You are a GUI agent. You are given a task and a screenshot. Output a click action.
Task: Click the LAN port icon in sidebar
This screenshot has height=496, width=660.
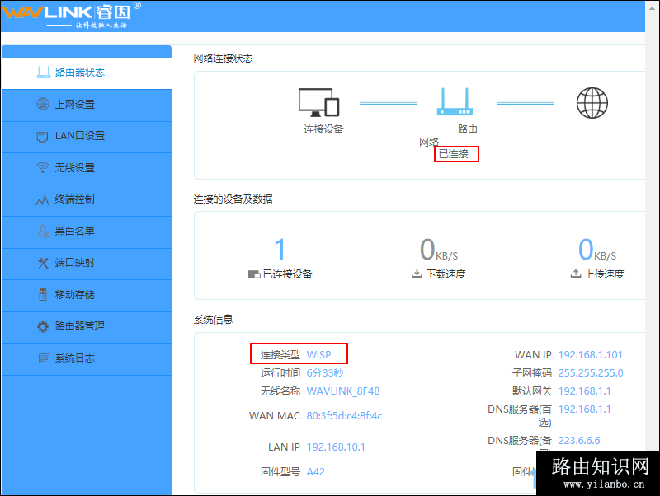coord(42,136)
